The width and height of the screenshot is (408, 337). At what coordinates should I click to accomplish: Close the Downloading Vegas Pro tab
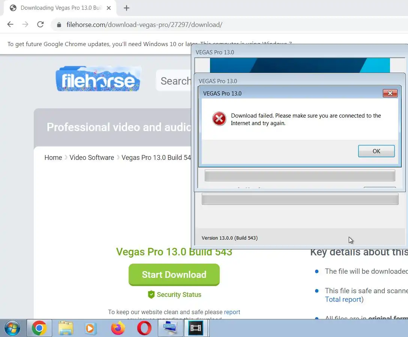(x=109, y=8)
